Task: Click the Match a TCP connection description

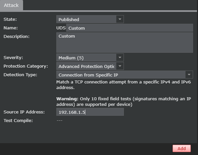Action: 124,85
